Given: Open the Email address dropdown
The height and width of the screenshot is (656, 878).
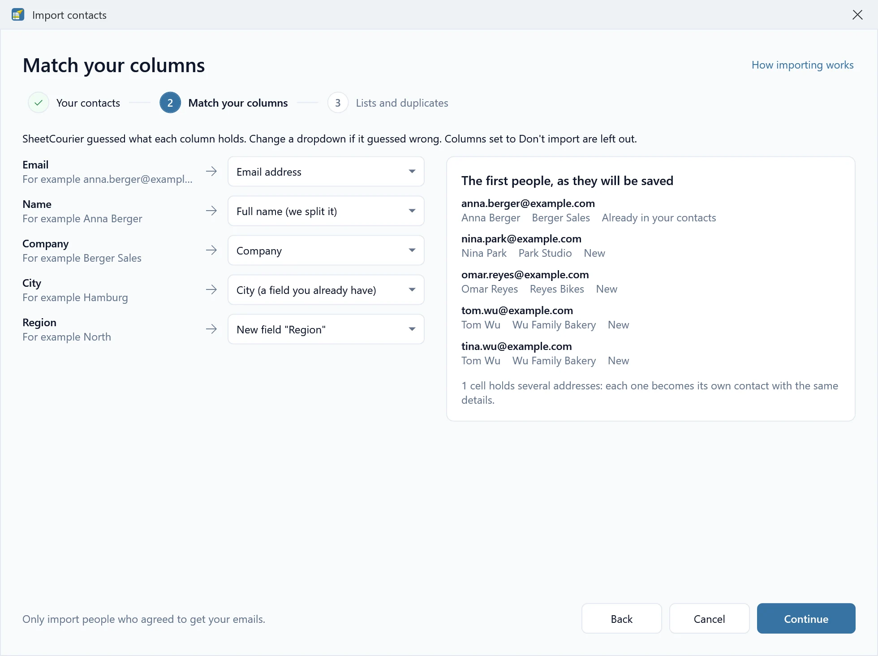Looking at the screenshot, I should coord(326,172).
